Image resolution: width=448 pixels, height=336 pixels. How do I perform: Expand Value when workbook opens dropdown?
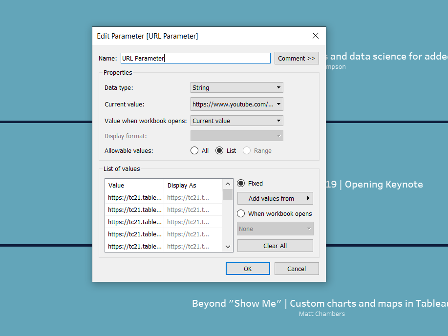[236, 121]
